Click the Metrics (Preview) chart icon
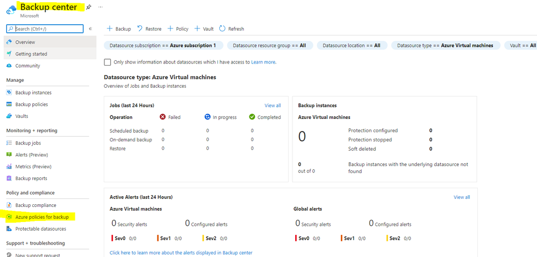 (x=9, y=167)
